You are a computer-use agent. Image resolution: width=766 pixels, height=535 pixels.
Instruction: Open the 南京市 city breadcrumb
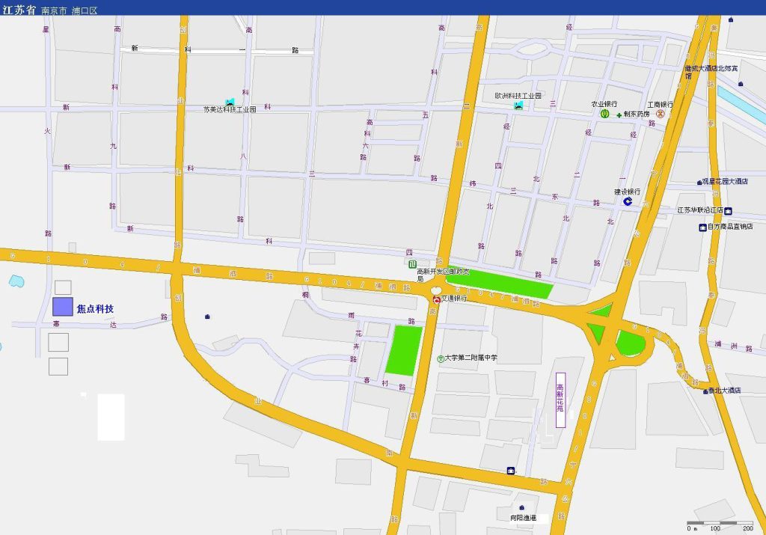point(55,10)
